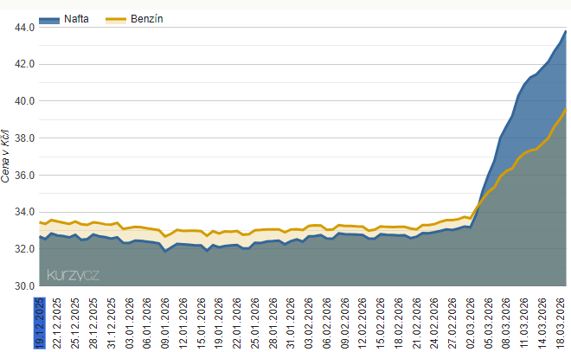The width and height of the screenshot is (571, 352).
Task: Click the 34.0 value on the y-axis
Action: 24,212
